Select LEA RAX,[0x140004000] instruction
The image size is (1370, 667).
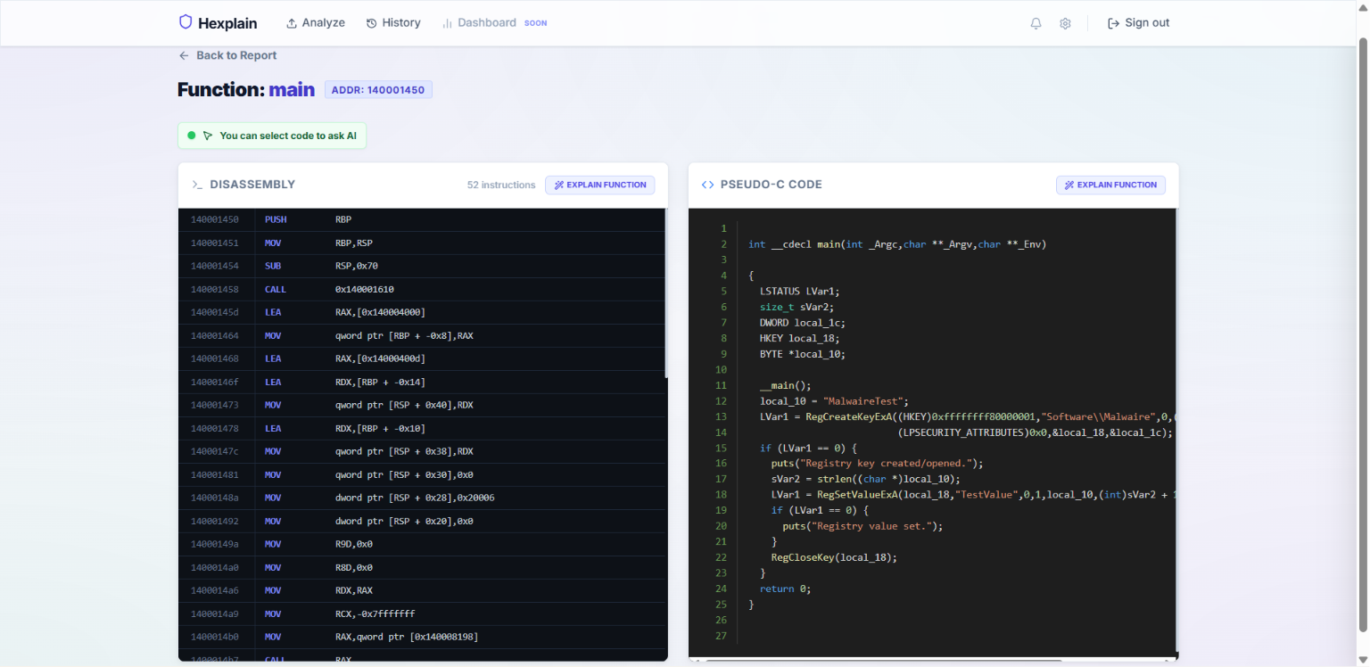pyautogui.click(x=422, y=312)
